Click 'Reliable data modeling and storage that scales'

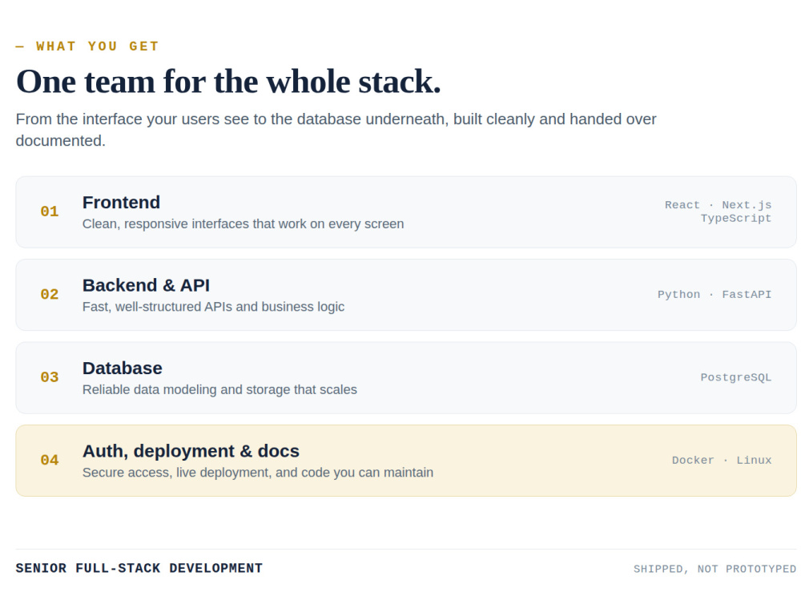tap(219, 389)
